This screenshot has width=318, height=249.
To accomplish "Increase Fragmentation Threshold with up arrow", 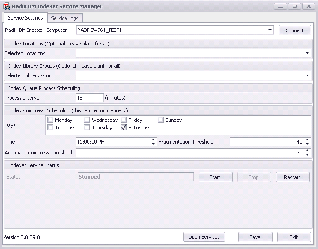I will click(x=308, y=139).
